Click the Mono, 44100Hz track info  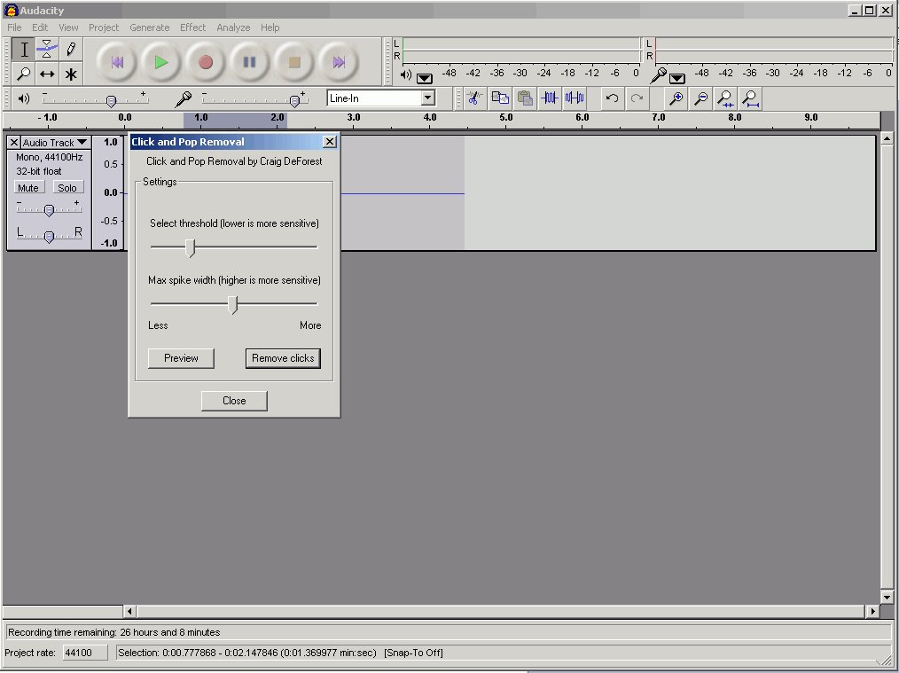(x=50, y=157)
